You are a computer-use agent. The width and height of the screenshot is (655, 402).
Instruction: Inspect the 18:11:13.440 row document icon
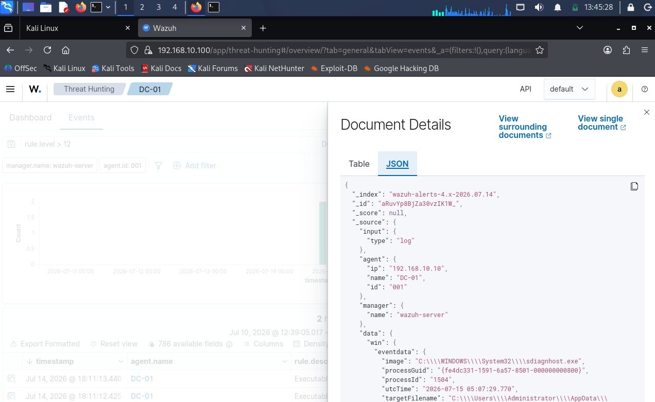pos(11,379)
